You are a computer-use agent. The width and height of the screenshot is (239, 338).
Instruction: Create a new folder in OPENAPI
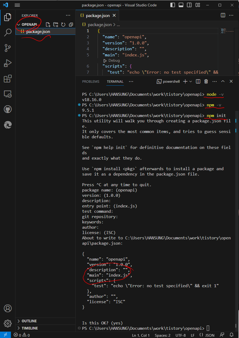pos(56,24)
